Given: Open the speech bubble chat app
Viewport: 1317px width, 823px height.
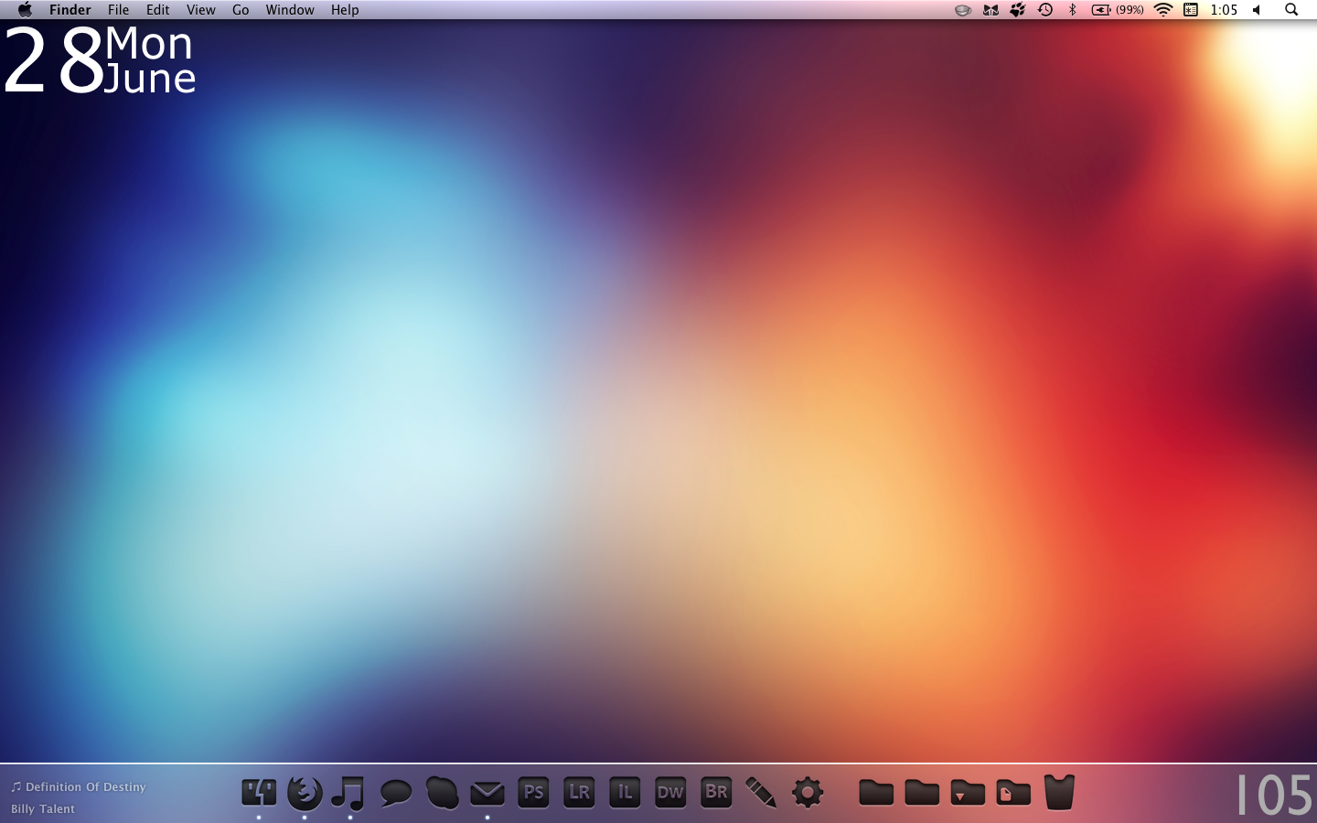Looking at the screenshot, I should [x=396, y=792].
